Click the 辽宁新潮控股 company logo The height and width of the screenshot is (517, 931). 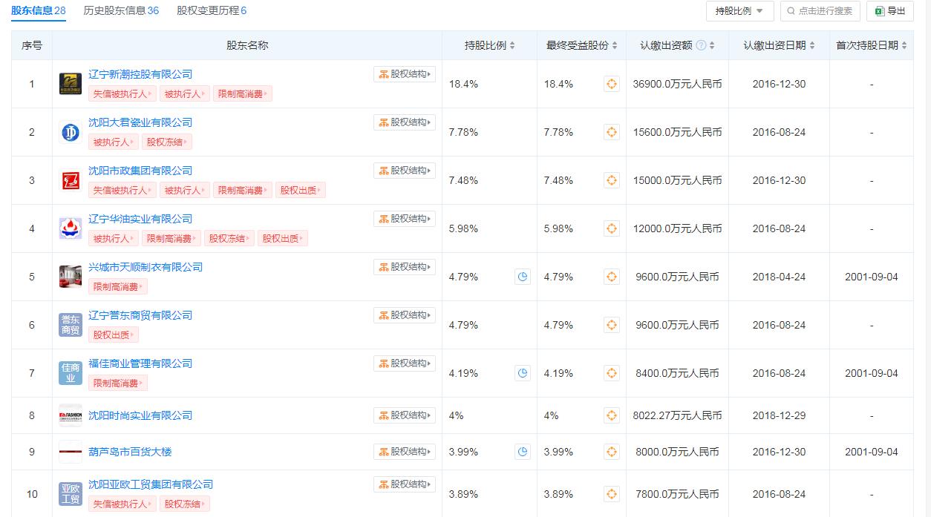(x=70, y=81)
